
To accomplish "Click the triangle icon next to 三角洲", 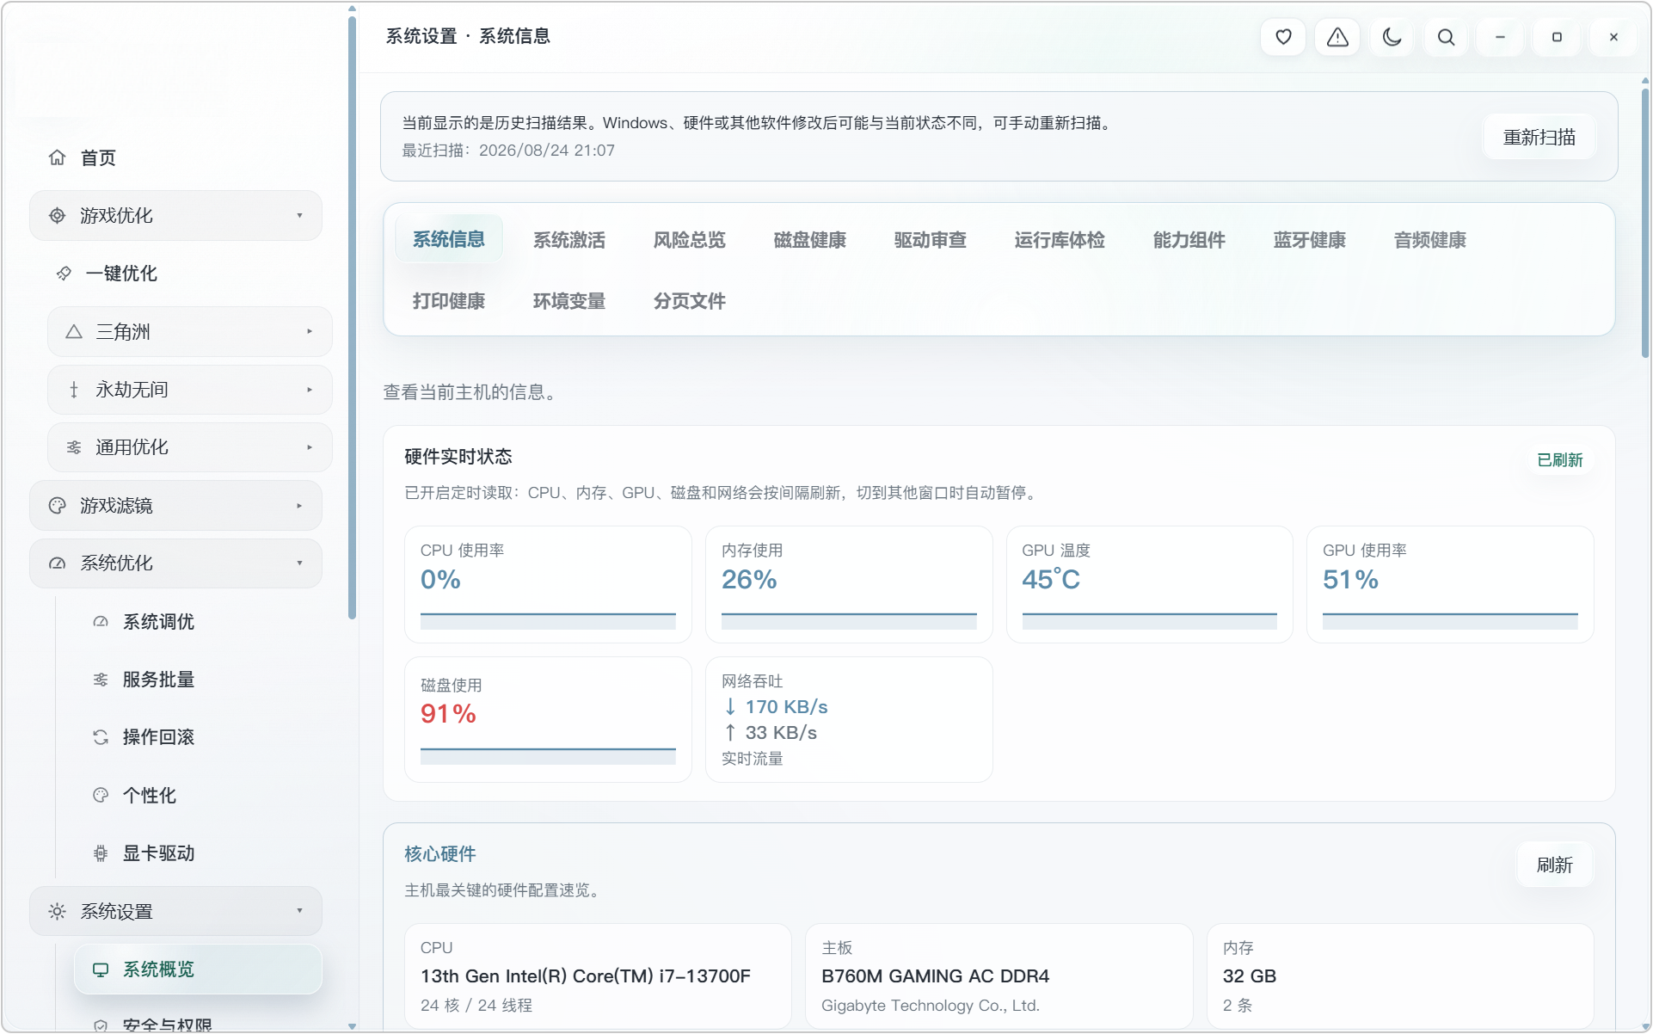I will tap(74, 331).
